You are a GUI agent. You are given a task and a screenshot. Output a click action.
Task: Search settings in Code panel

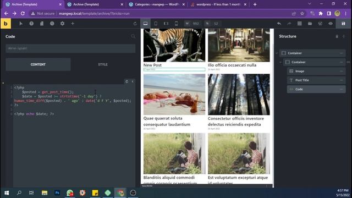pos(133,36)
